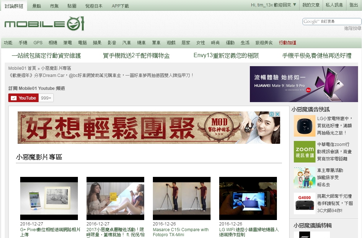This screenshot has height=238, width=362.
Task: Click the 中華電信zoom行動視訊會議 ad text
Action: tap(335, 151)
